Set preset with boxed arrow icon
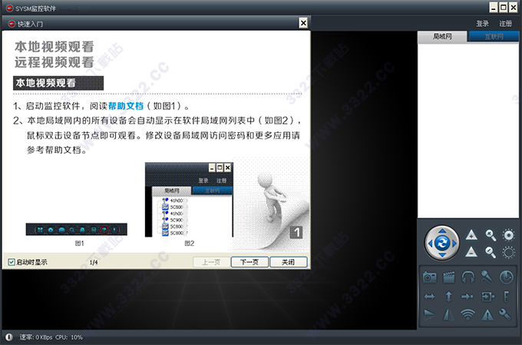This screenshot has height=345, width=522. pos(487,297)
